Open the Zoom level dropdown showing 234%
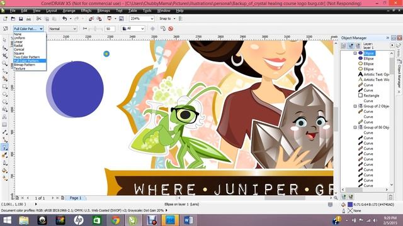Screen dimensions: 403x226 pyautogui.click(x=142, y=19)
